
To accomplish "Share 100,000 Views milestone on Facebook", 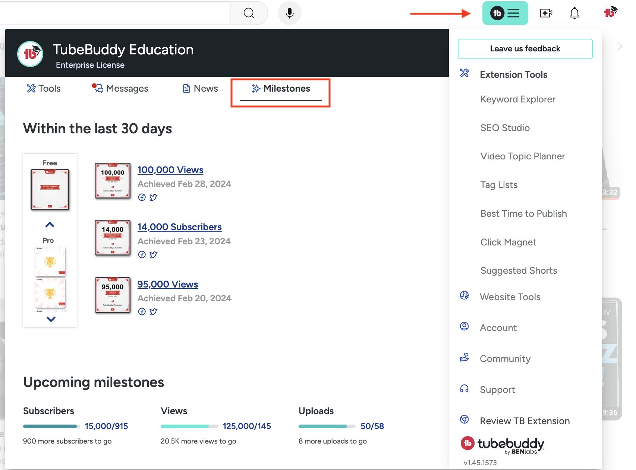I will pos(142,197).
